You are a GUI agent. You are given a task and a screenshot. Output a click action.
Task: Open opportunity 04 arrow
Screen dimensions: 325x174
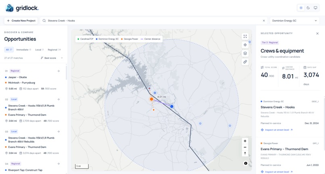coord(58,164)
